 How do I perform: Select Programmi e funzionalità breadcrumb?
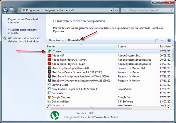[59, 10]
